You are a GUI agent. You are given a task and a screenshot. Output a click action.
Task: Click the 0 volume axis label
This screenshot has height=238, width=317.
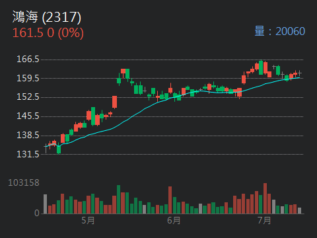click(37, 213)
